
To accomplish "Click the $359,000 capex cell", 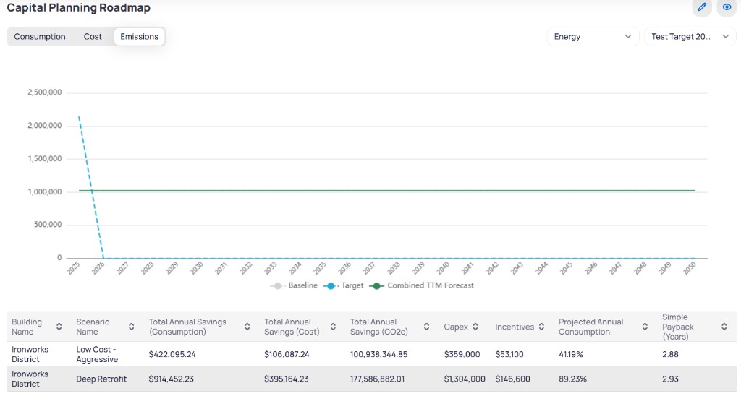I will pos(462,355).
